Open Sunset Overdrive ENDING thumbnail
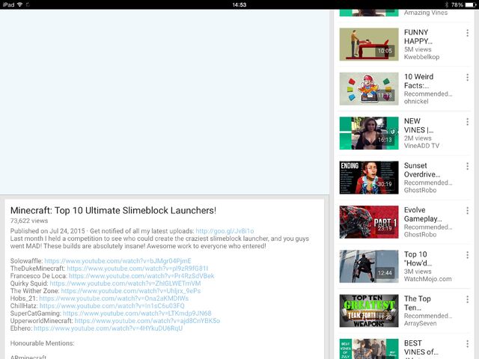 (x=369, y=177)
